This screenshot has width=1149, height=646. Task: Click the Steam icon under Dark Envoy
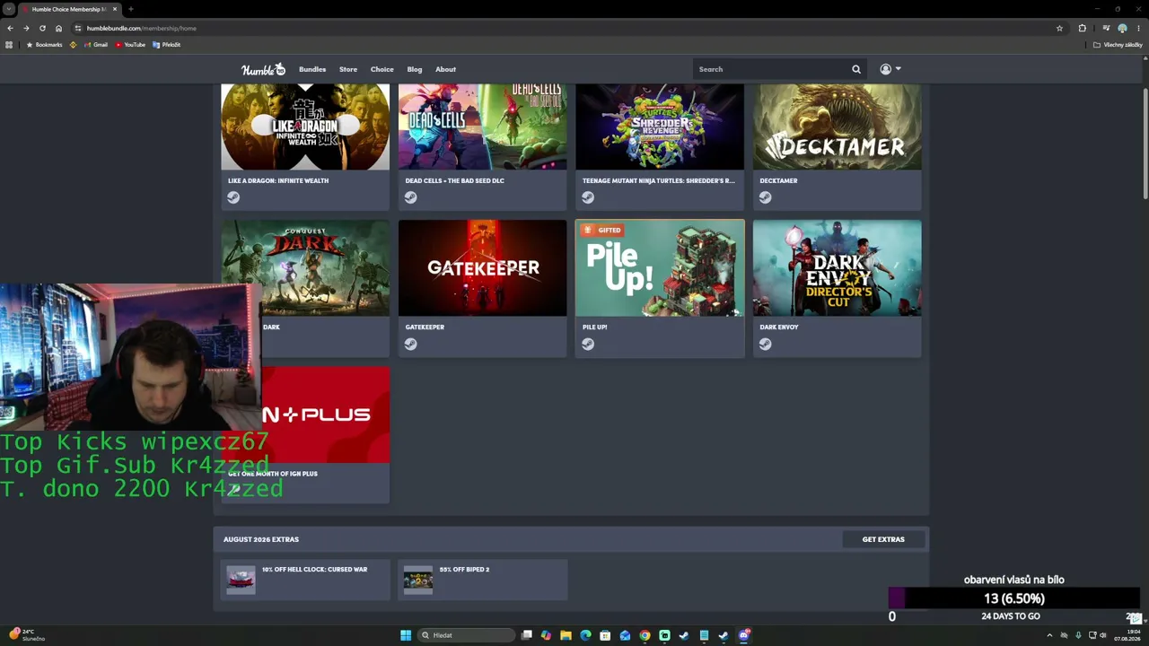766,344
